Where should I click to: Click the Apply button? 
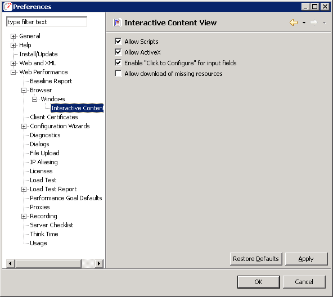306,259
